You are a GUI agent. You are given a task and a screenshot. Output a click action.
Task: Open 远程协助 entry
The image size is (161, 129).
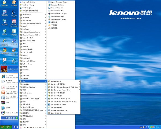pyautogui.click(x=61, y=28)
